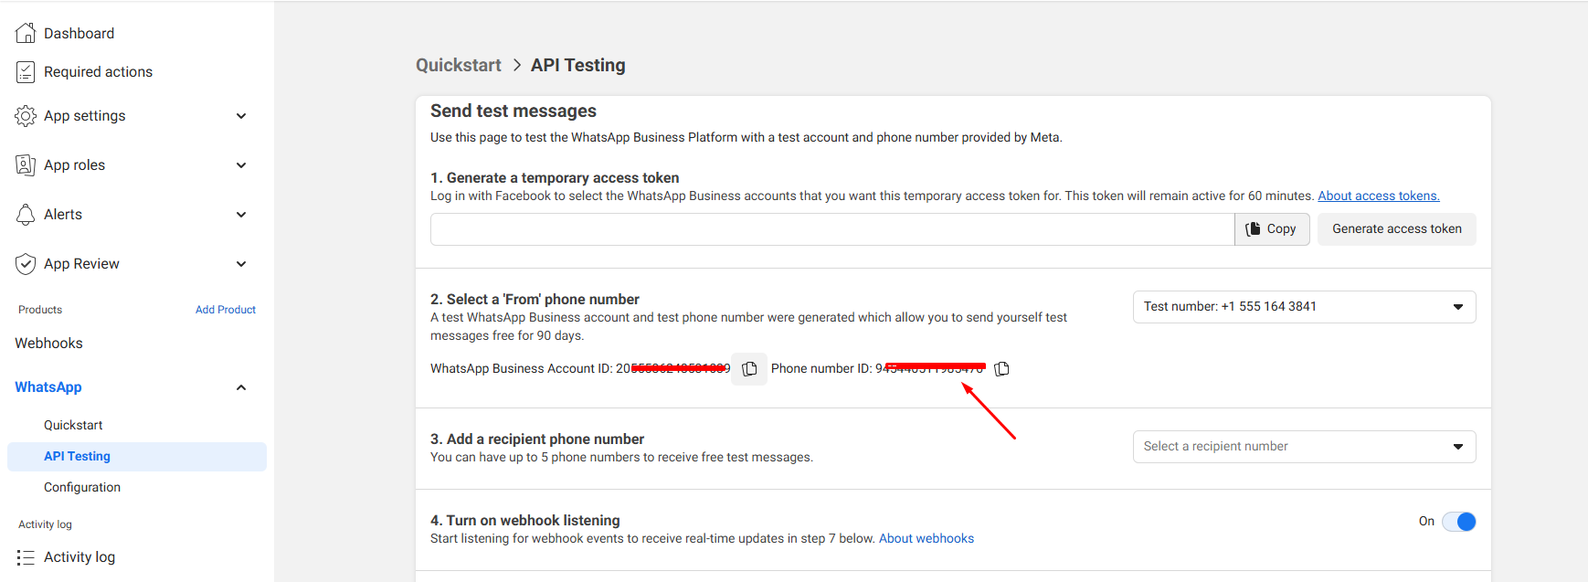The image size is (1588, 582).
Task: Open the recipient number dropdown
Action: (x=1304, y=447)
